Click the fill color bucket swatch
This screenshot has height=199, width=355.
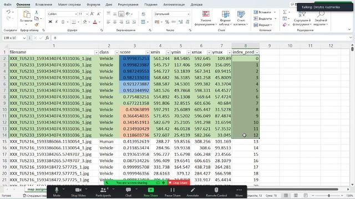pyautogui.click(x=85, y=22)
